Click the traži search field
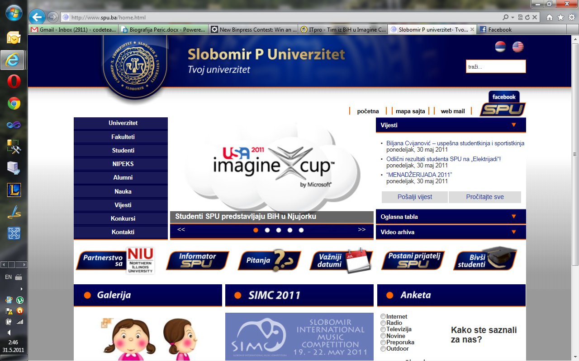Screen dimensions: 579x361 495,66
